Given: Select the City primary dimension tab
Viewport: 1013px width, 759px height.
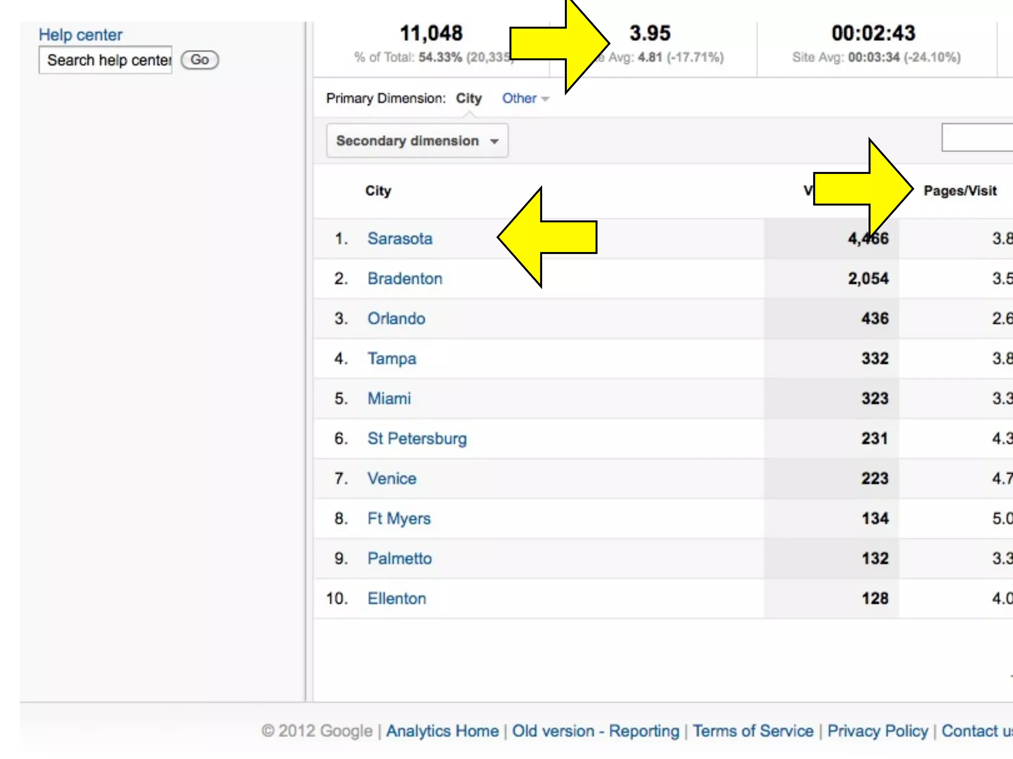Looking at the screenshot, I should click(x=468, y=98).
